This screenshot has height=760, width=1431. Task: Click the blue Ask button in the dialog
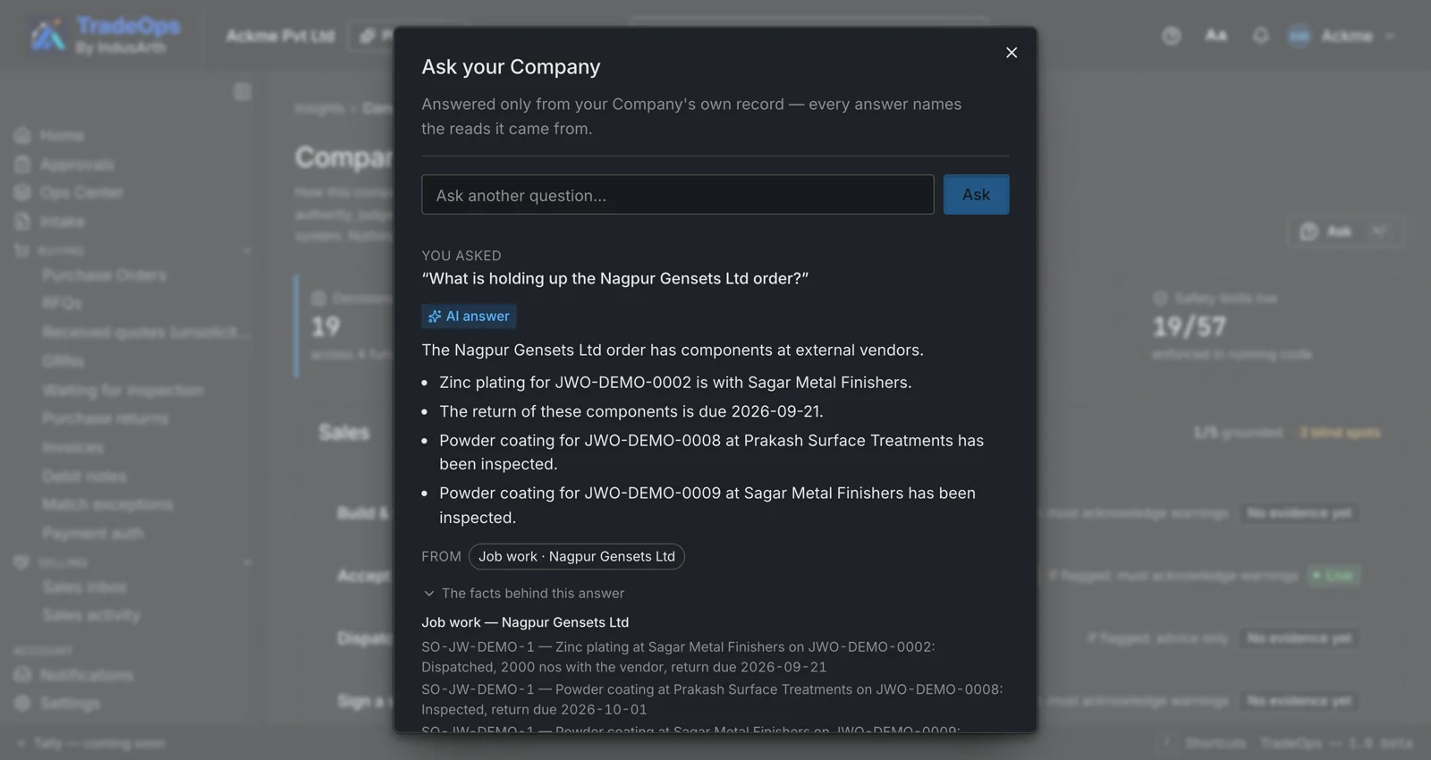[976, 195]
